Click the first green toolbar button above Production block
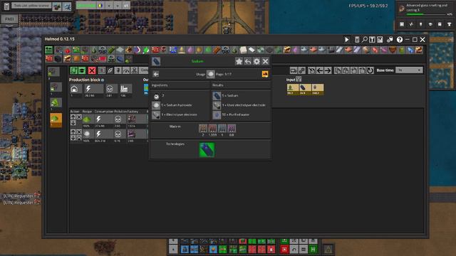 click(73, 70)
